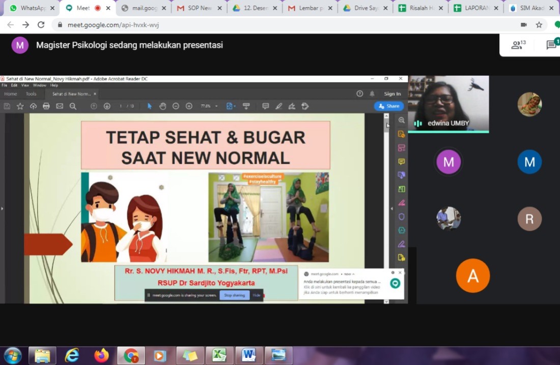The height and width of the screenshot is (365, 560).
Task: Zoom in on the PDF with plus icon
Action: pos(189,106)
